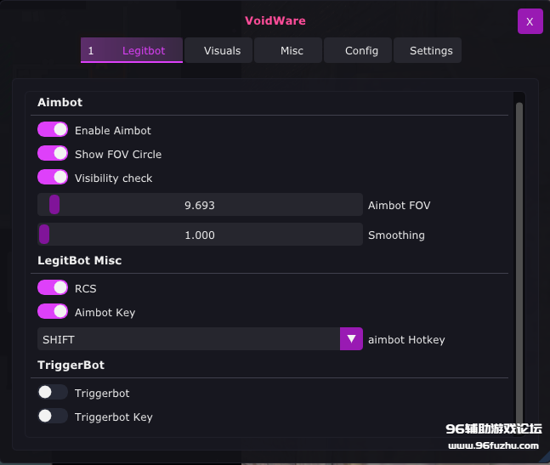The width and height of the screenshot is (550, 465).
Task: Open the Settings tab
Action: (431, 51)
